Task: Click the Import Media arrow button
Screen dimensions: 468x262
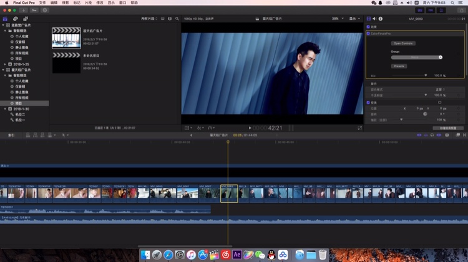Action: pos(24,11)
